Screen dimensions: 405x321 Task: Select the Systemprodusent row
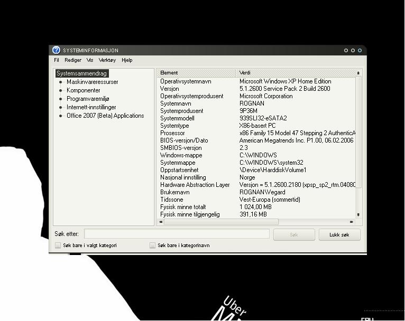(256, 111)
